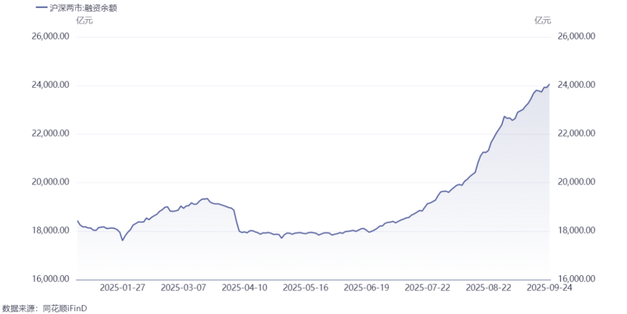627x314 pixels.
Task: Click the legend line marker for 融资余额
Action: tap(41, 8)
